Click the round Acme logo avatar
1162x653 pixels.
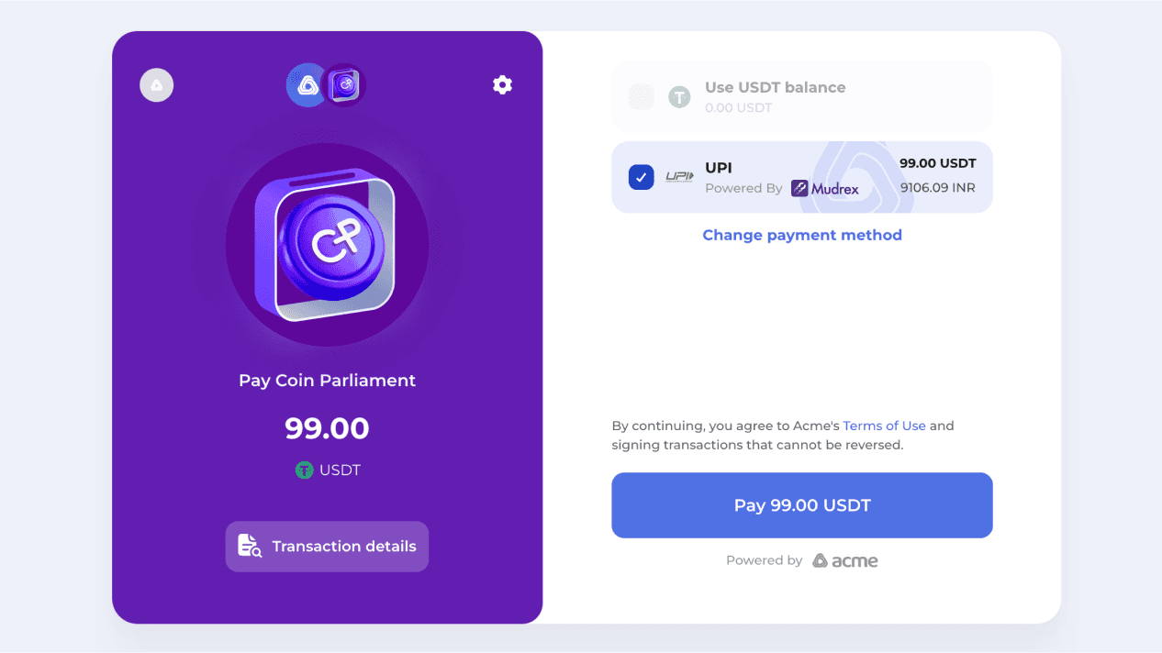click(157, 85)
